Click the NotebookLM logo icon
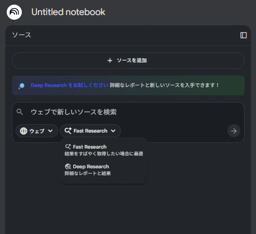 click(14, 12)
